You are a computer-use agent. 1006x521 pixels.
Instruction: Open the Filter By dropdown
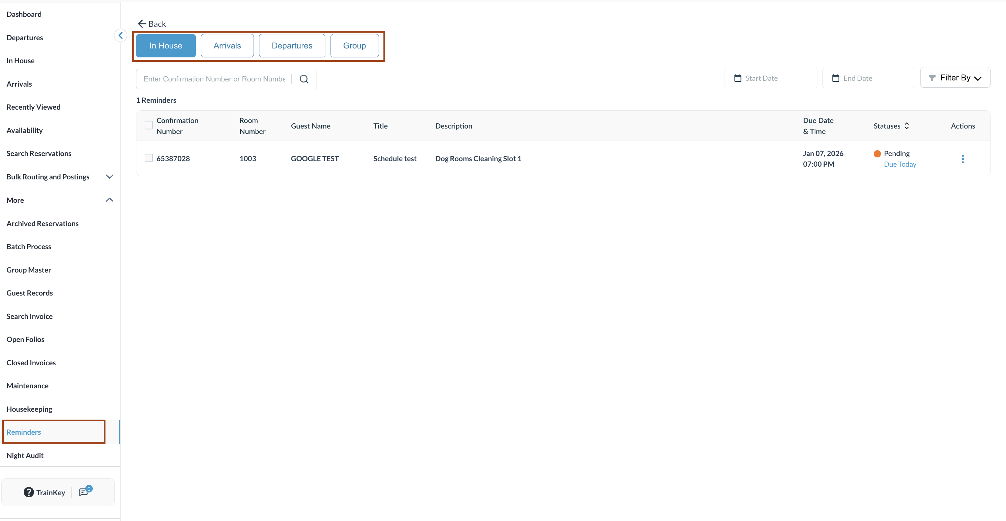955,78
